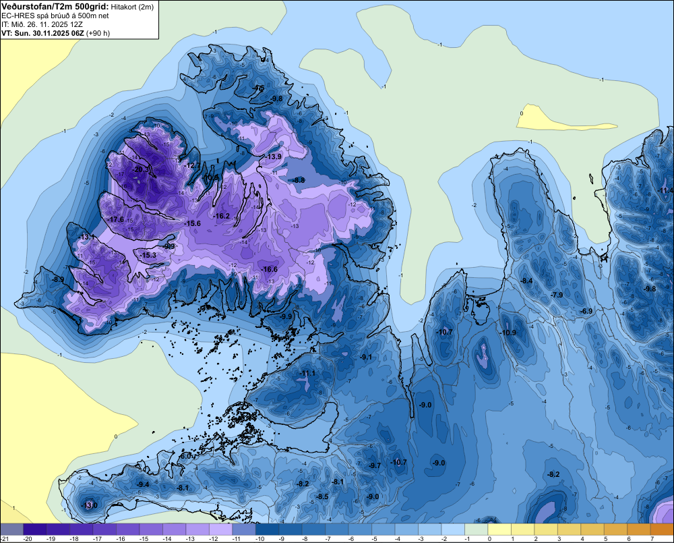Select the -16.6 temperature value
The image size is (674, 543).
tap(270, 269)
